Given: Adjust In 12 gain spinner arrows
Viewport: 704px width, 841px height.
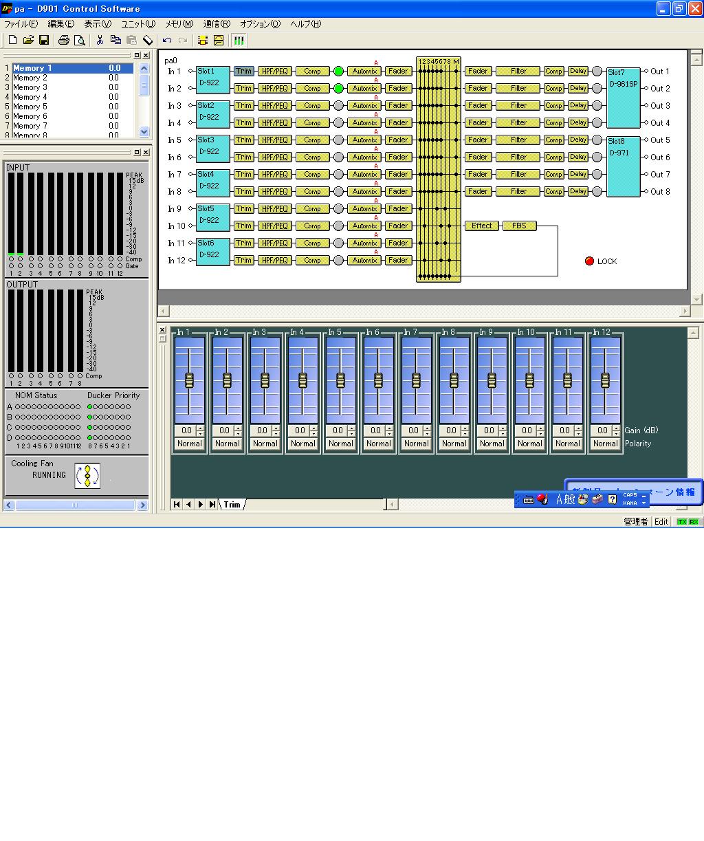Looking at the screenshot, I should (x=616, y=430).
